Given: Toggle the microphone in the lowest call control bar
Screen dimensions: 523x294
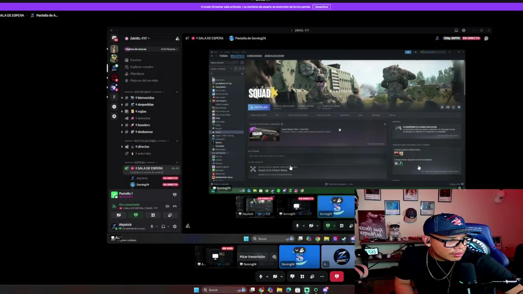Looking at the screenshot, I should [261, 277].
